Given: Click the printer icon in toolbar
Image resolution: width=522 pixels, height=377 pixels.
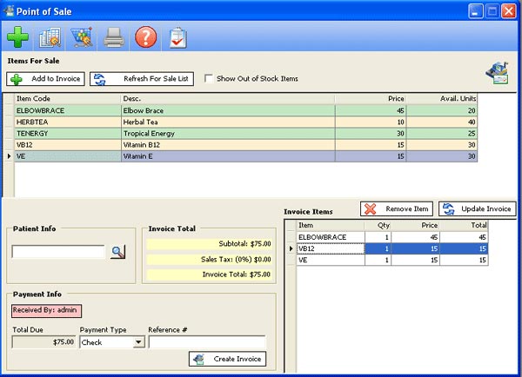Looking at the screenshot, I should coord(114,37).
